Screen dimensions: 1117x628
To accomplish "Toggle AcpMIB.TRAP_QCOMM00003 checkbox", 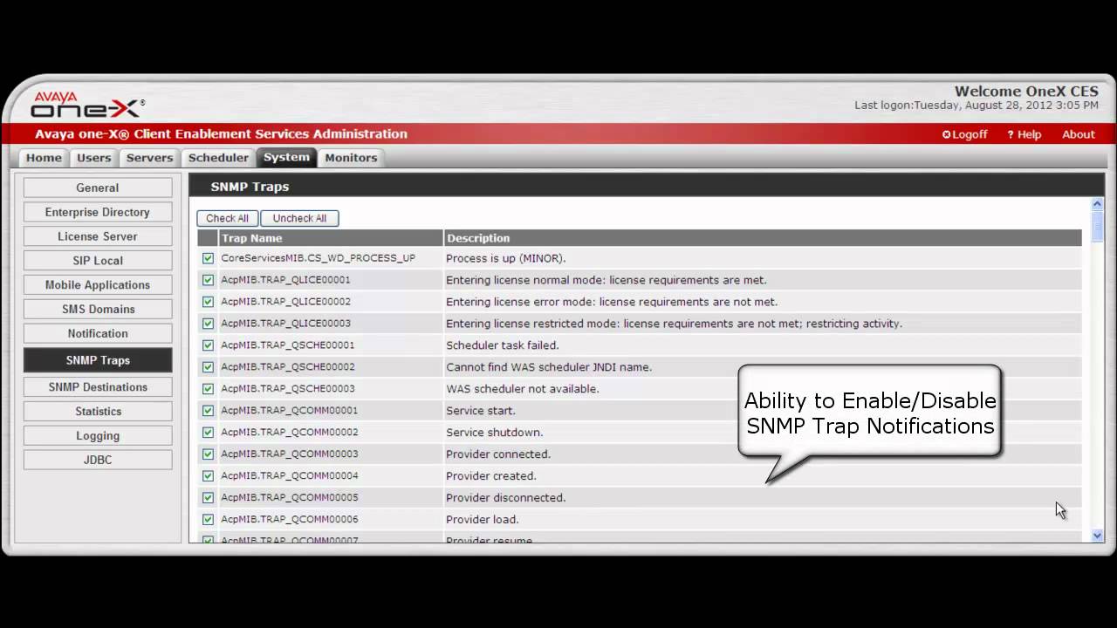I will point(208,454).
